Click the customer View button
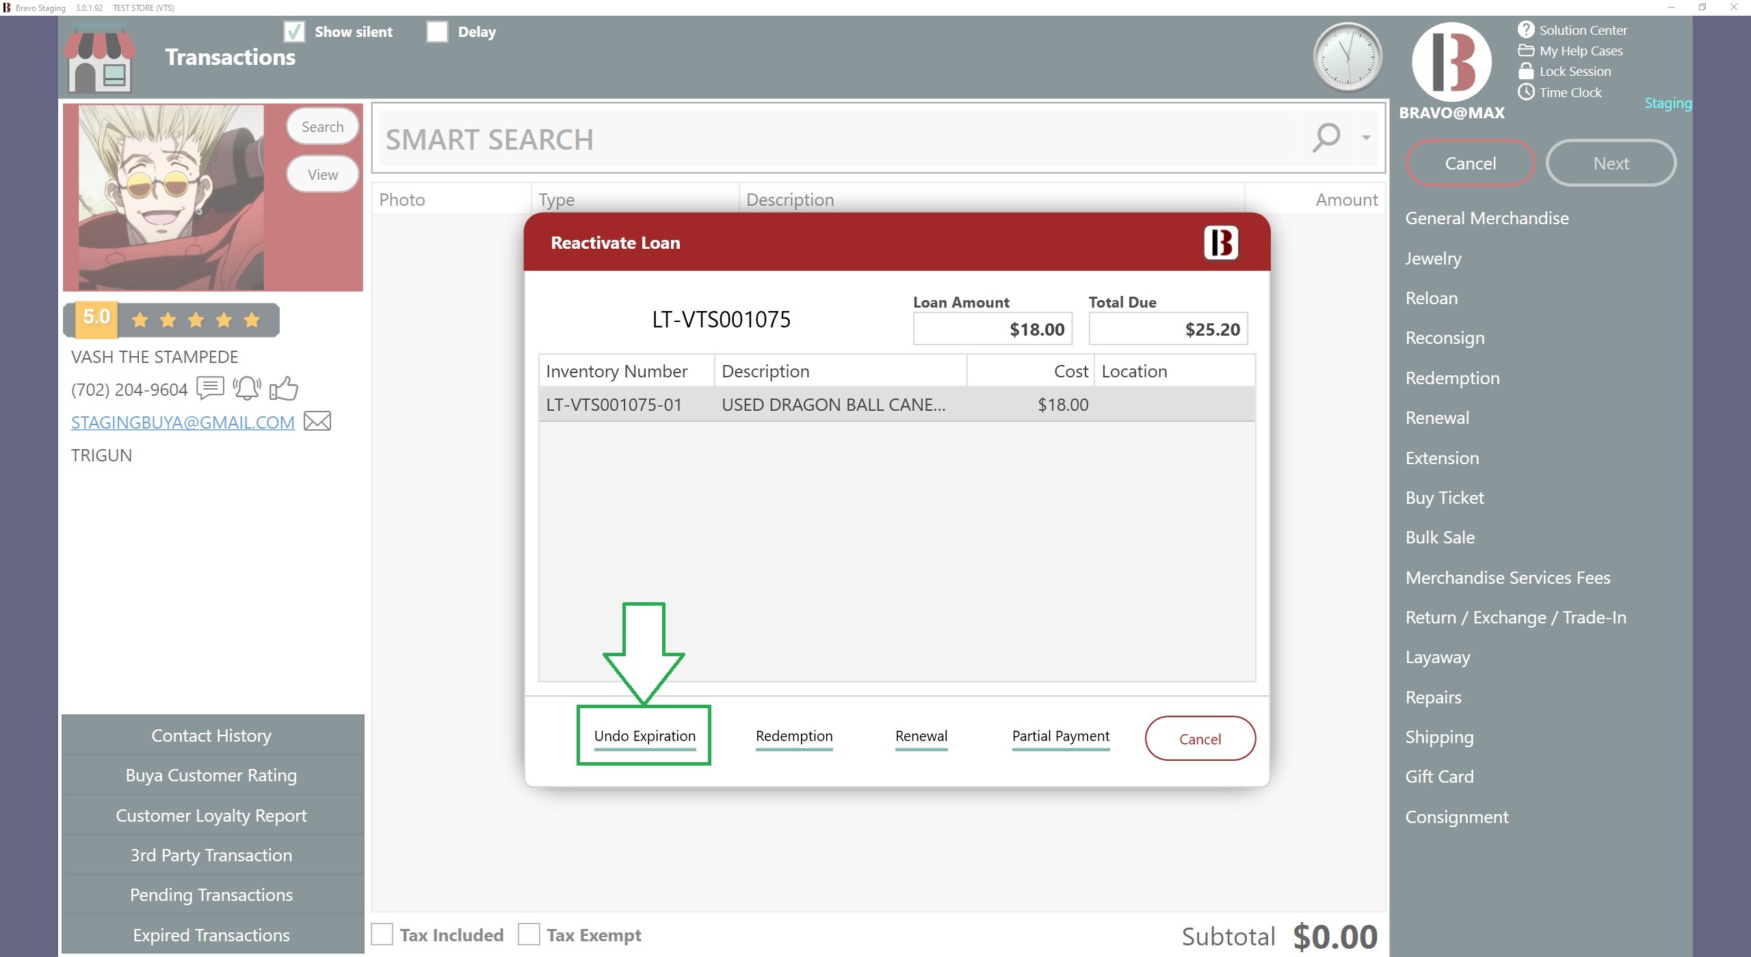This screenshot has height=957, width=1751. [322, 174]
